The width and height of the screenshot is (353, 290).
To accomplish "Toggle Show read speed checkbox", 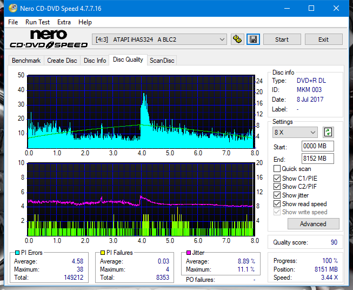I will point(277,203).
